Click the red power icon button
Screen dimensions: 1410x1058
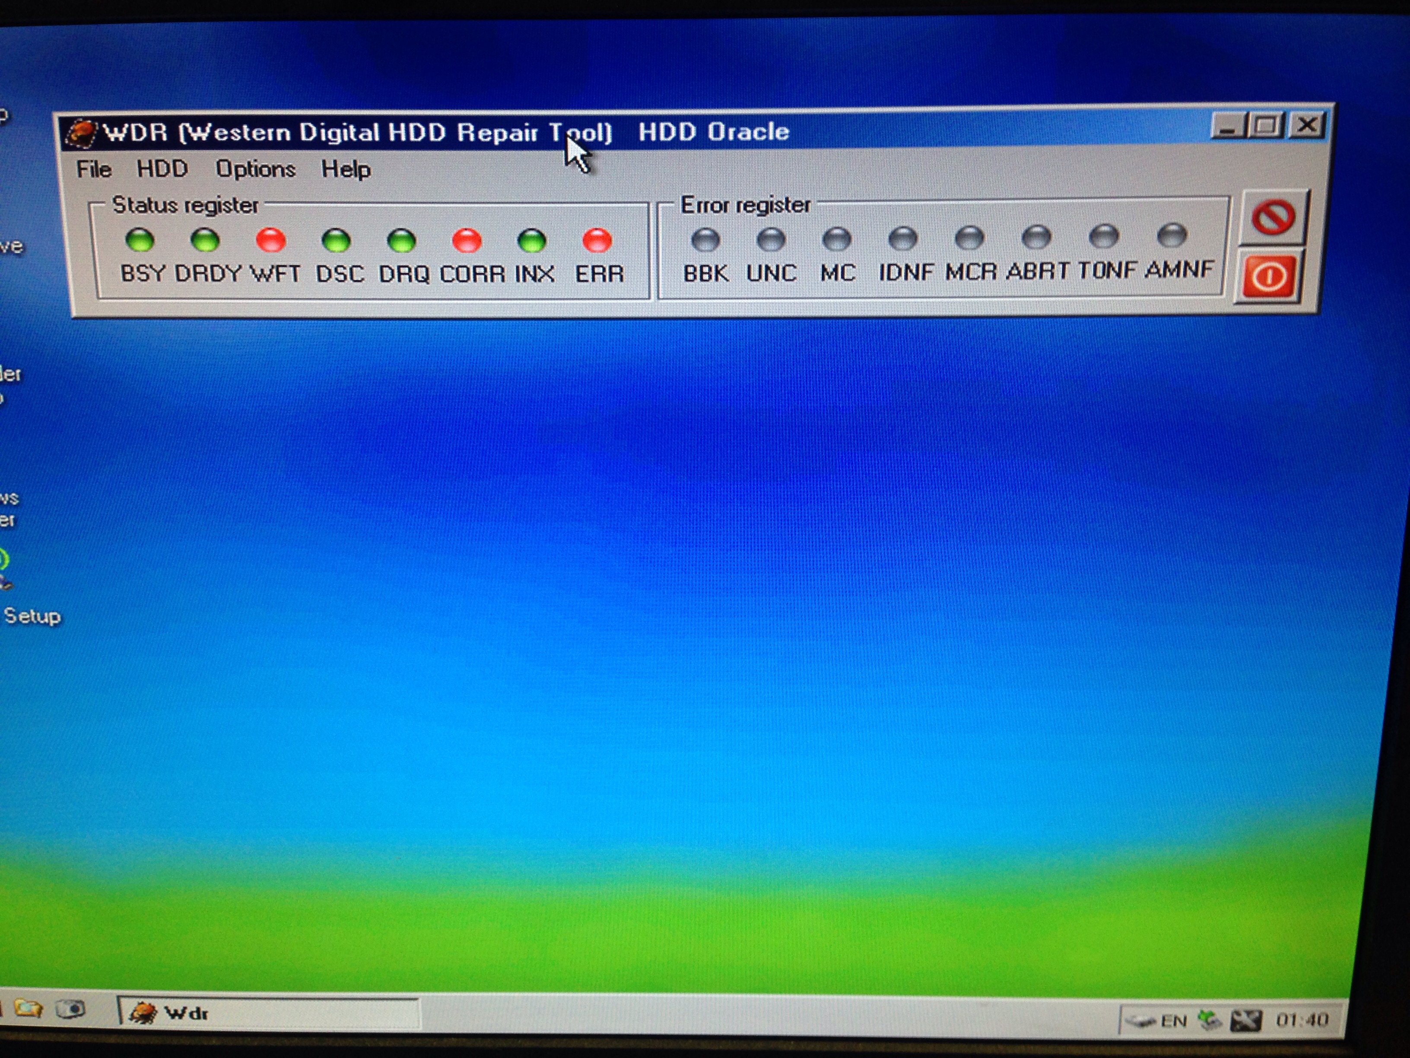point(1268,276)
